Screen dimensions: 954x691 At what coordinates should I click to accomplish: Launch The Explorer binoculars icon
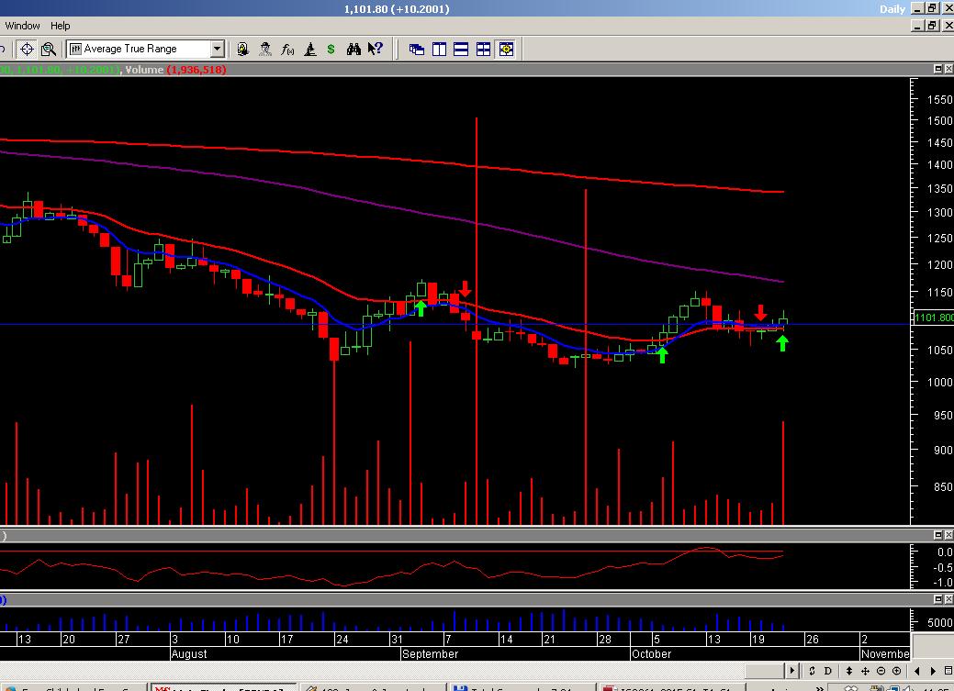(354, 49)
